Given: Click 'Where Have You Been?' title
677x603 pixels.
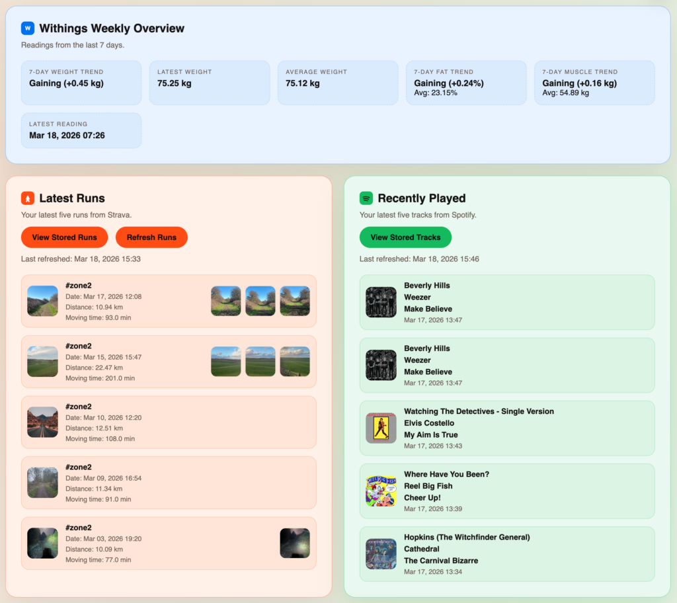Looking at the screenshot, I should tap(446, 474).
